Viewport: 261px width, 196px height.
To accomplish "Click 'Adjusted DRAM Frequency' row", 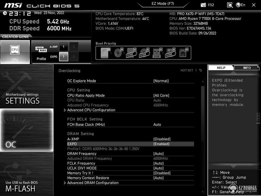I will pyautogui.click(x=130, y=158).
